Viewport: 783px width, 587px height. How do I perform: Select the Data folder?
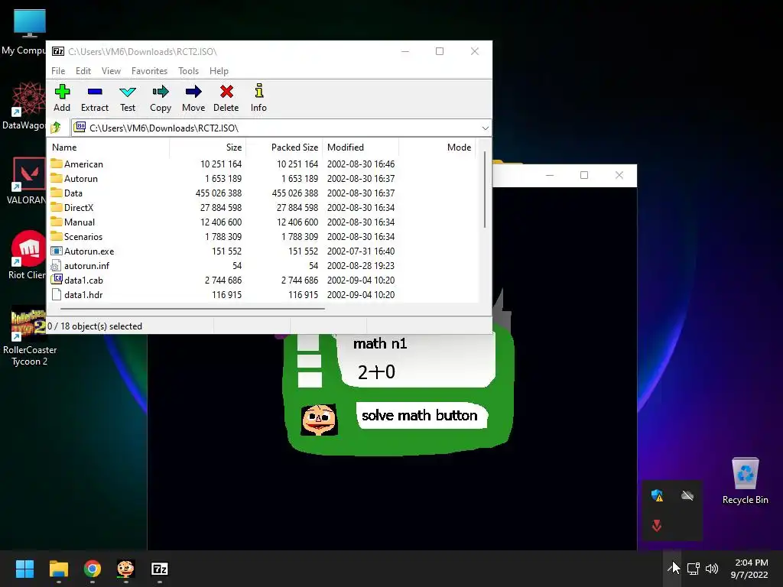point(67,193)
